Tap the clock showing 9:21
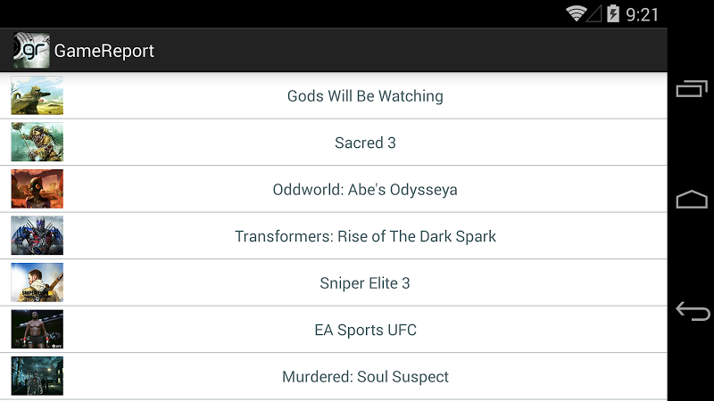The image size is (714, 401). (x=642, y=14)
